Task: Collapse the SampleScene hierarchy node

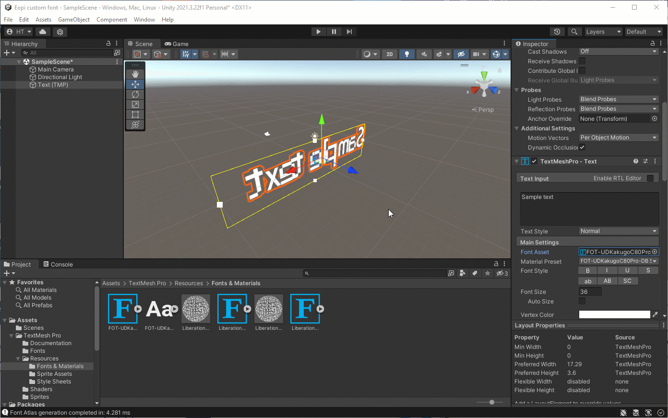Action: (19, 62)
